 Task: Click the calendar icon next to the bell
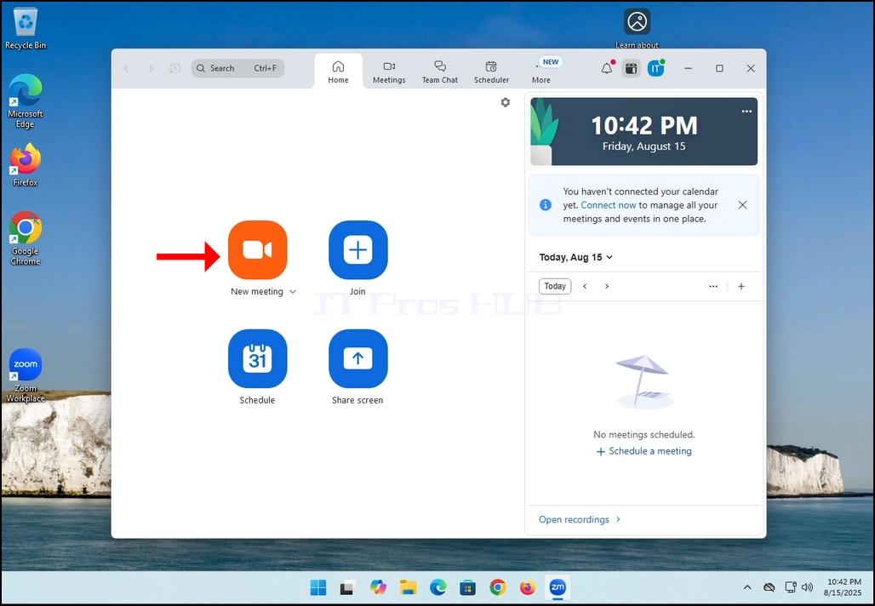pyautogui.click(x=631, y=69)
